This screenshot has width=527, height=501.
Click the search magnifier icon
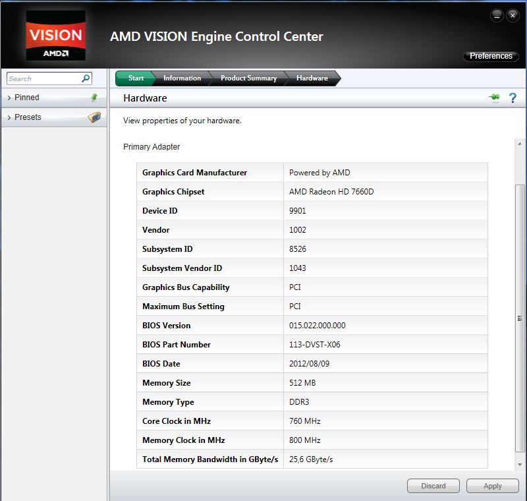[x=86, y=78]
